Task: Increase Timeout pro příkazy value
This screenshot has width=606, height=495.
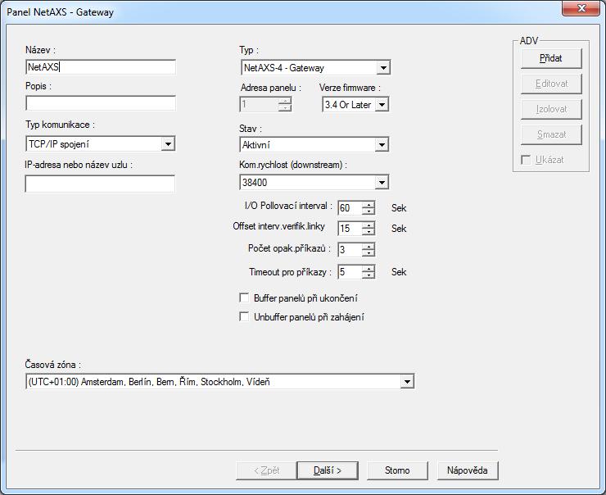Action: pyautogui.click(x=369, y=268)
